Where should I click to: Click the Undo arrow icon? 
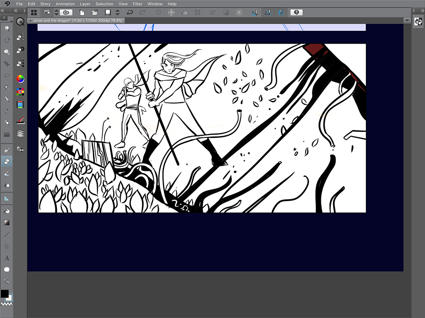(130, 12)
